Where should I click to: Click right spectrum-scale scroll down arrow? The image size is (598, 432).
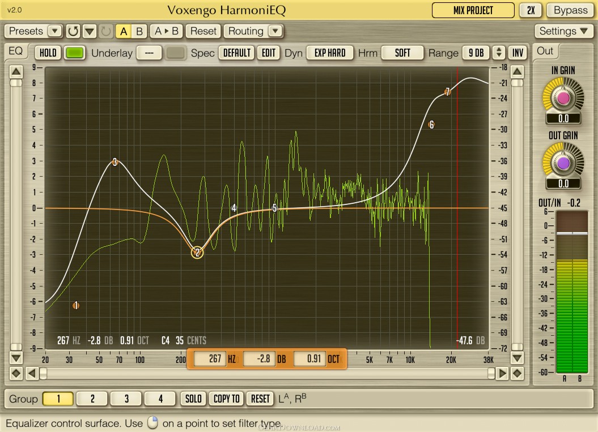click(517, 358)
